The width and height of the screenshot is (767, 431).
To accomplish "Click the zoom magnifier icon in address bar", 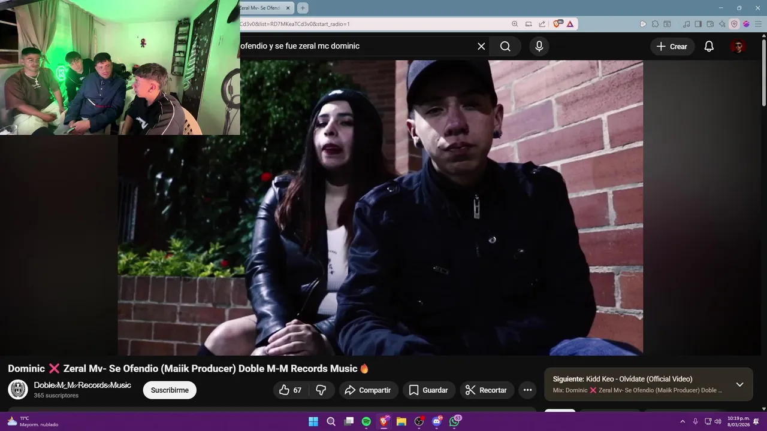I will pos(515,24).
